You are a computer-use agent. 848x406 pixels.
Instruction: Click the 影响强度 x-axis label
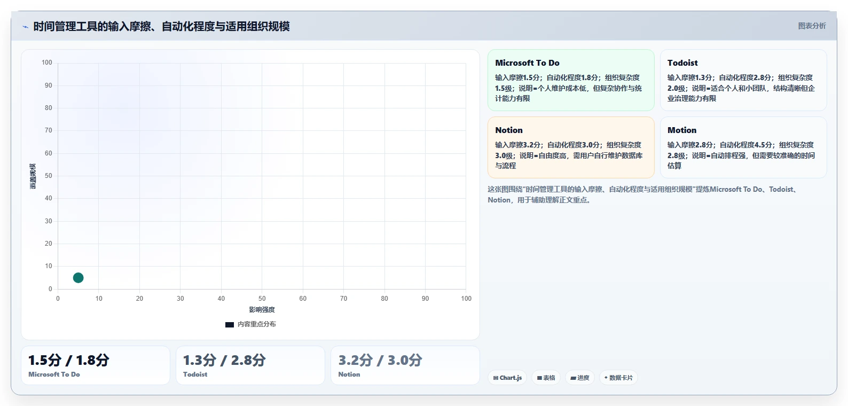coord(262,310)
